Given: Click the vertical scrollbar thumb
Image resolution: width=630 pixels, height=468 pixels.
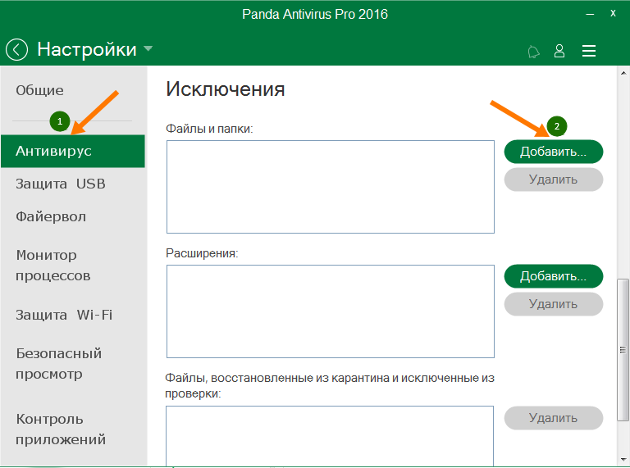Looking at the screenshot, I should [623, 350].
